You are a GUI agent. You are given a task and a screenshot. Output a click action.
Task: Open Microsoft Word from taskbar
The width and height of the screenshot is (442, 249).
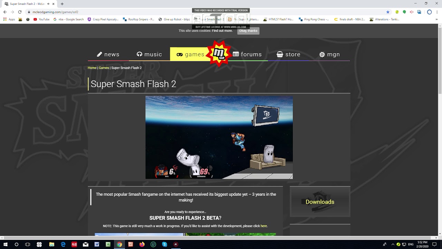click(97, 245)
